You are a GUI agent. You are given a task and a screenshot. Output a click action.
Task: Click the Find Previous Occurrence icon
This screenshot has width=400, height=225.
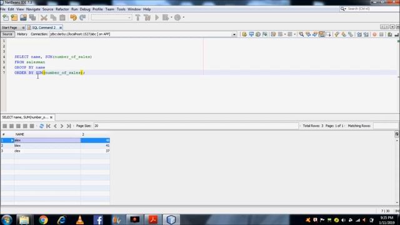[308, 34]
